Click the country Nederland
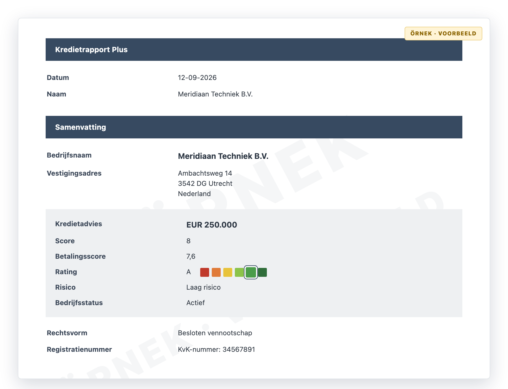The height and width of the screenshot is (389, 508). pos(194,194)
